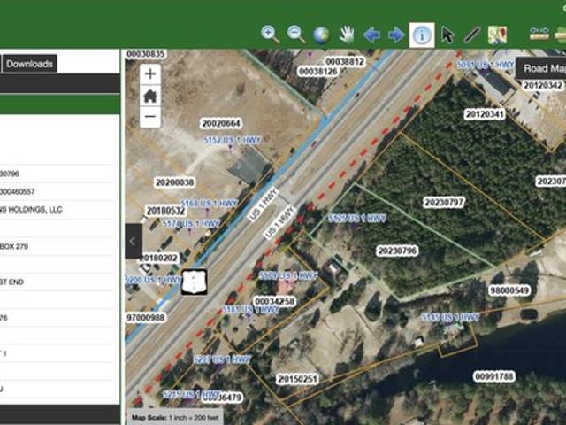Open the Road Map basemap selector
566x425 pixels.
[x=542, y=68]
